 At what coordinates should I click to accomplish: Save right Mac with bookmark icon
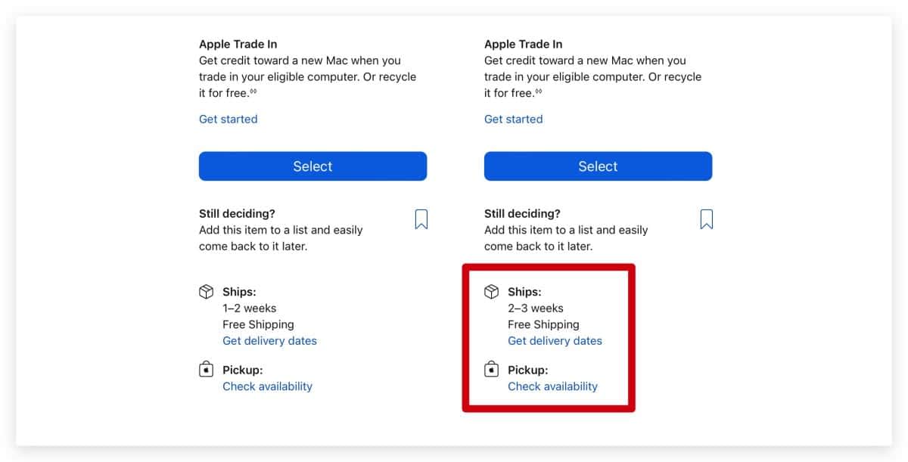[x=707, y=219]
